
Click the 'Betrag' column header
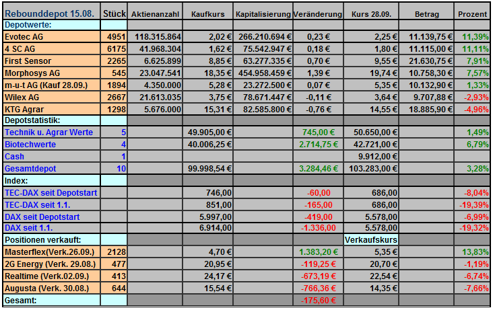(x=426, y=14)
